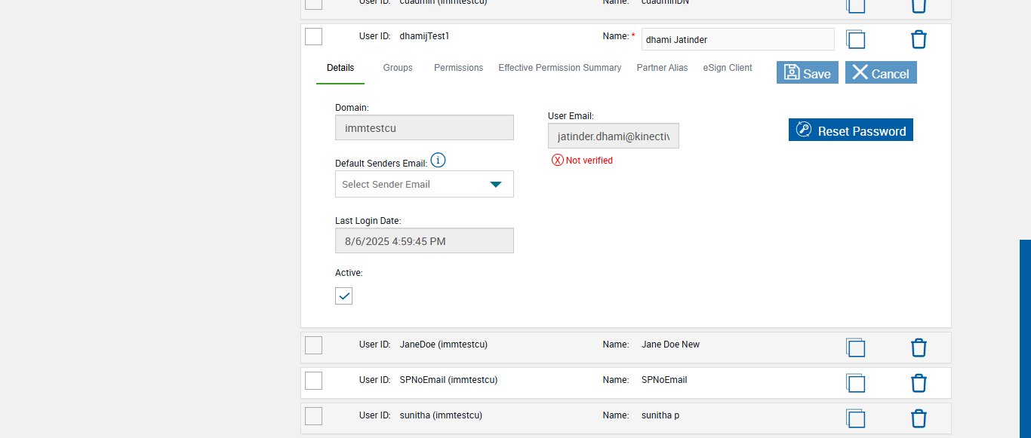Click info icon beside Default Senders Email
This screenshot has height=438, width=1031.
pos(439,161)
